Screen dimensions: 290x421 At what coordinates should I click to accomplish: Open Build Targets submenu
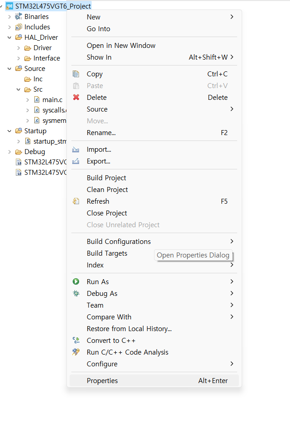[x=154, y=253]
